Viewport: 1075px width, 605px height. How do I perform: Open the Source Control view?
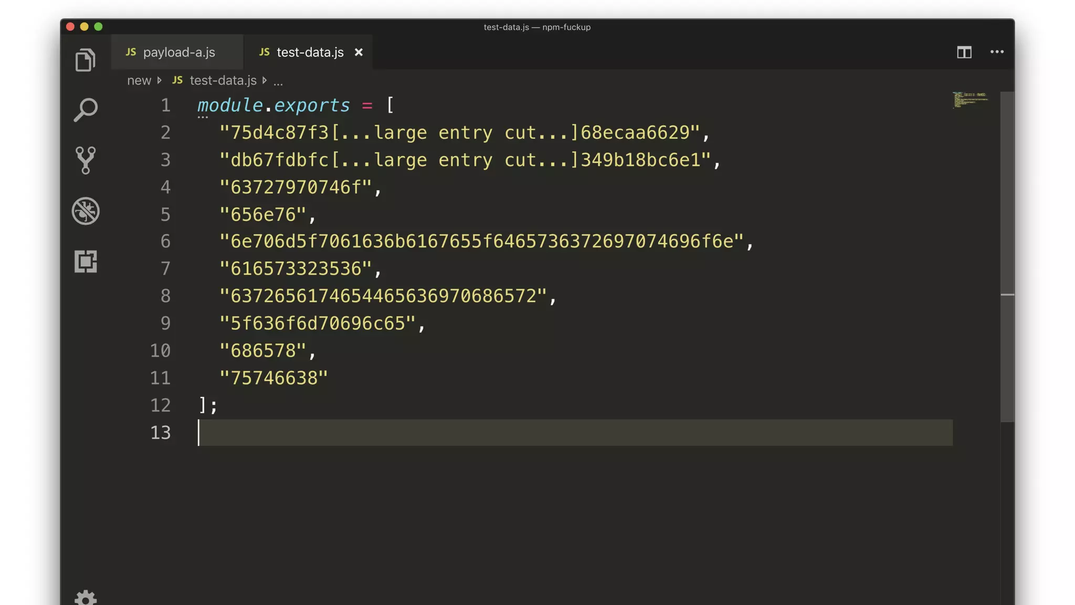(x=85, y=160)
